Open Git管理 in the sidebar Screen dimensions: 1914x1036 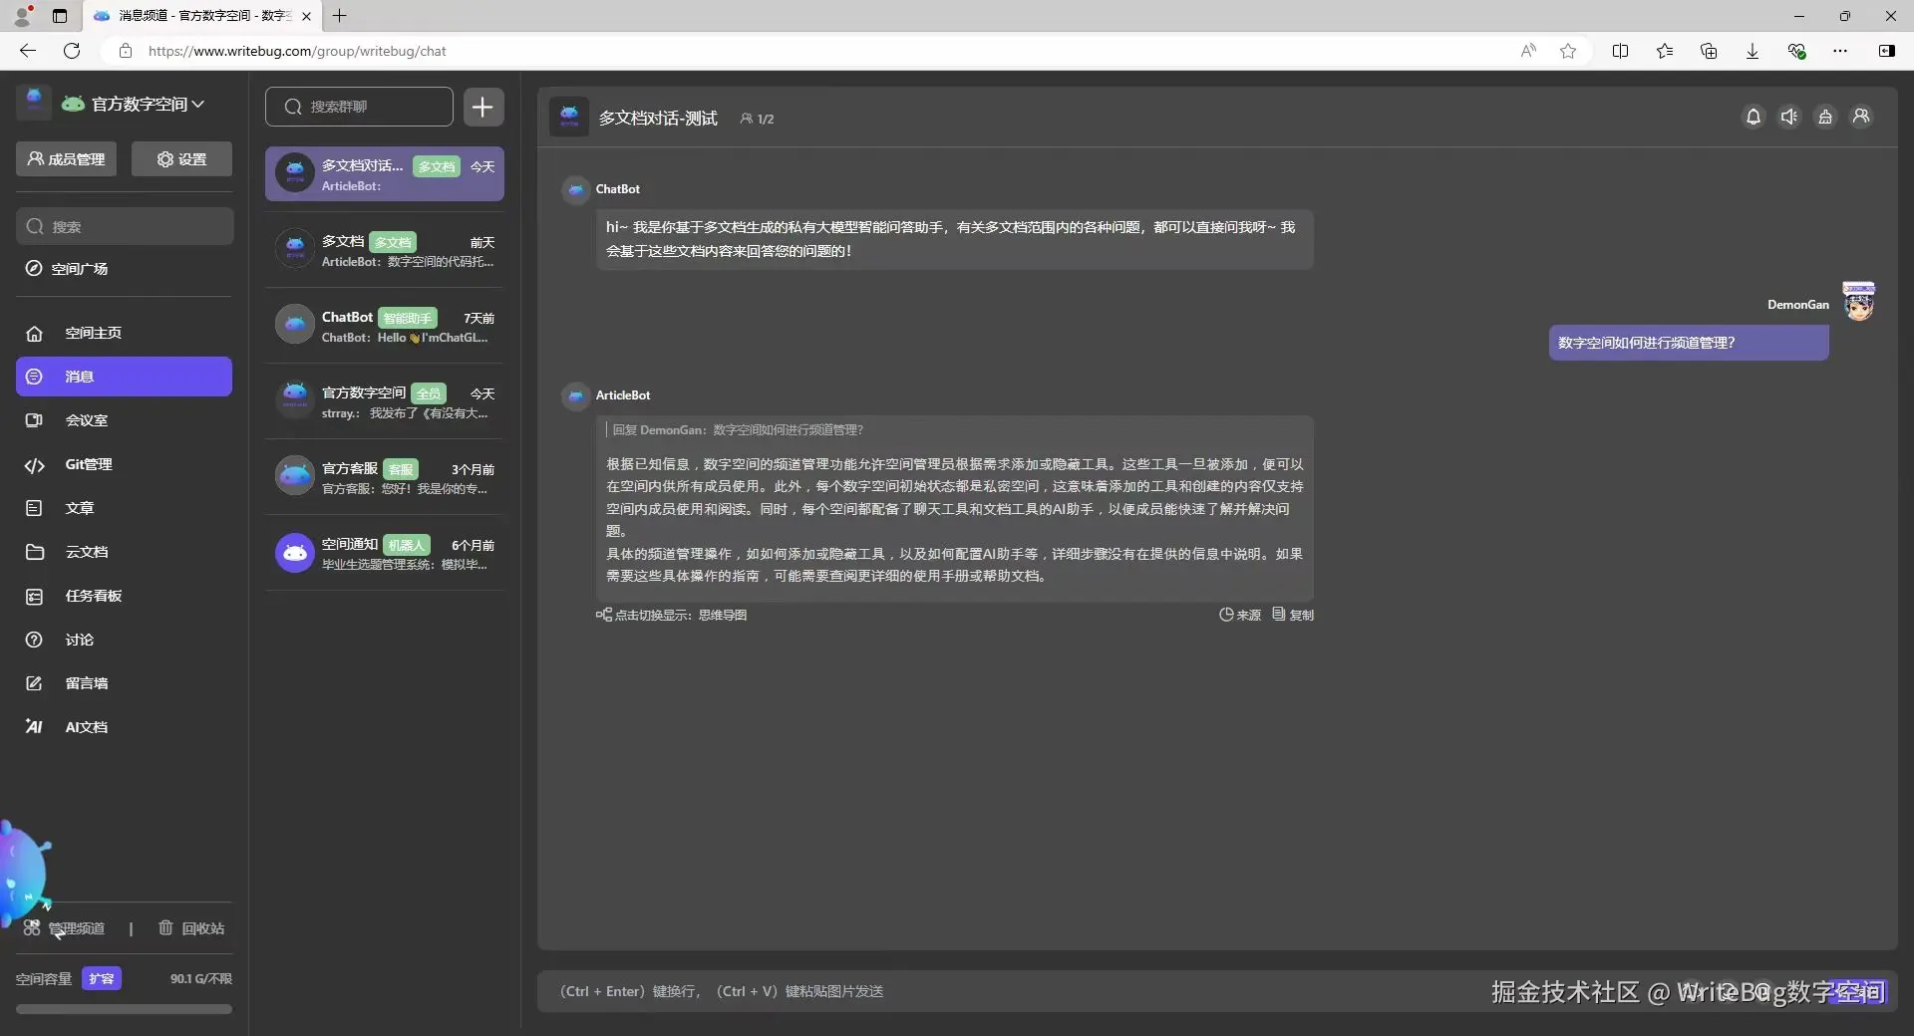point(90,464)
